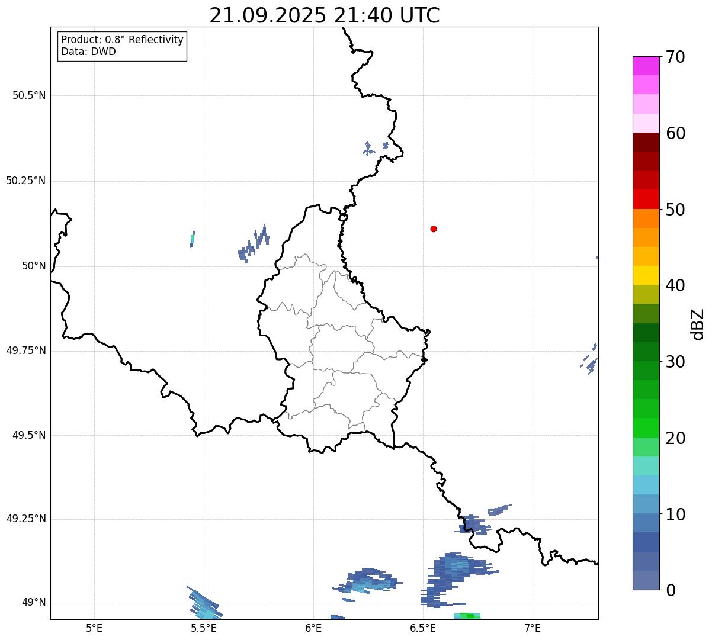The width and height of the screenshot is (712, 640).
Task: Click the latitude label "50.25°N"
Action: click(x=26, y=181)
